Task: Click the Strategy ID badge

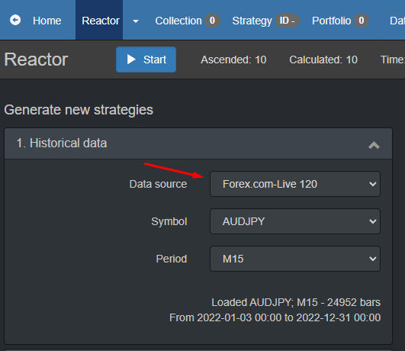Action: (x=287, y=21)
